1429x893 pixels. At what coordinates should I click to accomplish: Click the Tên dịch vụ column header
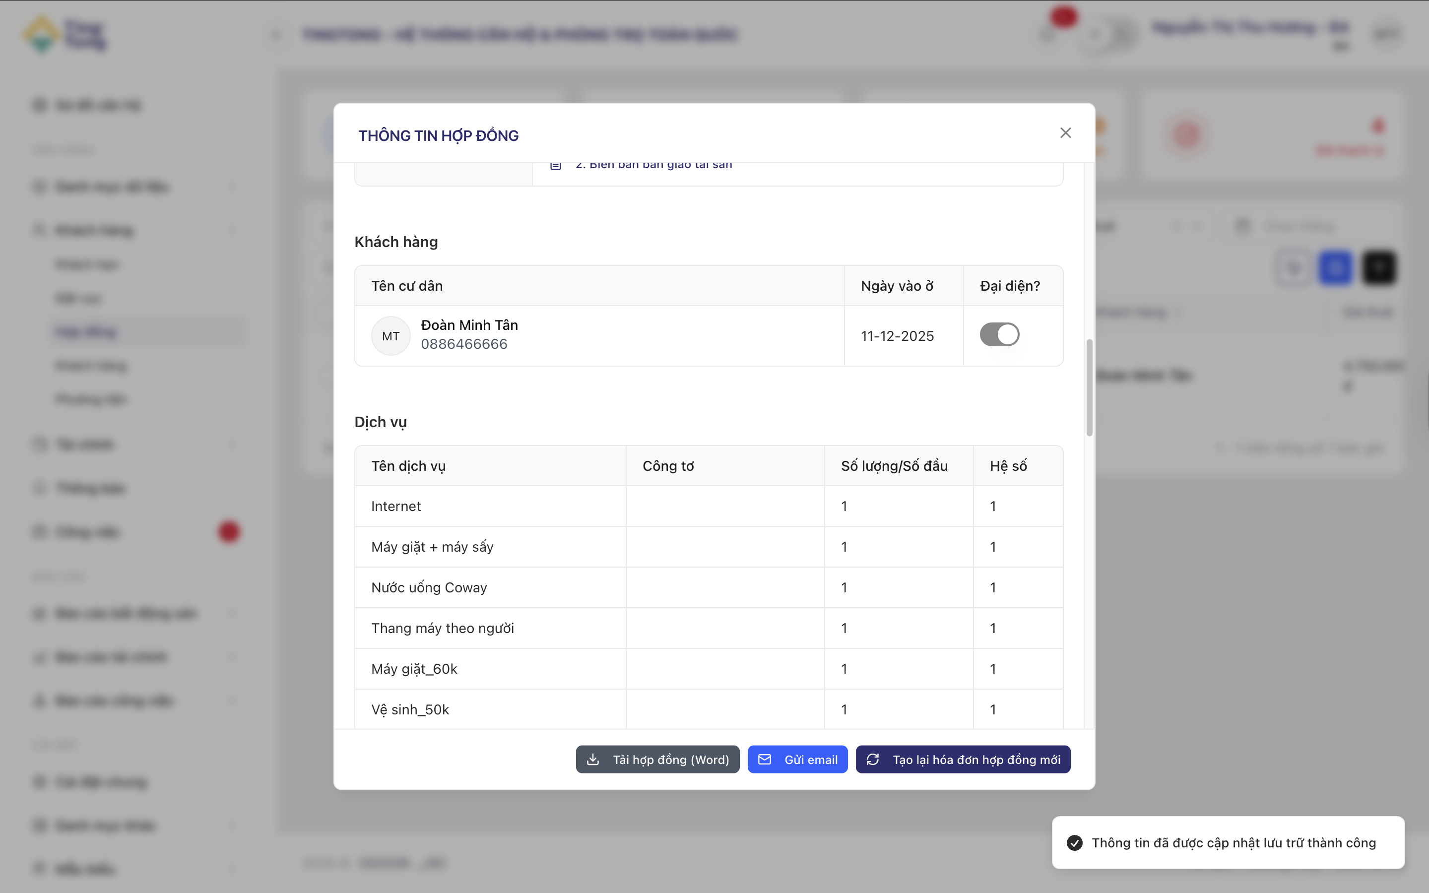(408, 466)
